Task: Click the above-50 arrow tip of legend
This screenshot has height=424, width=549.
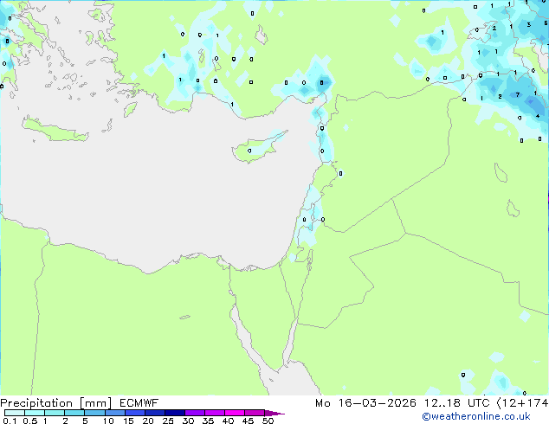Action: (274, 413)
